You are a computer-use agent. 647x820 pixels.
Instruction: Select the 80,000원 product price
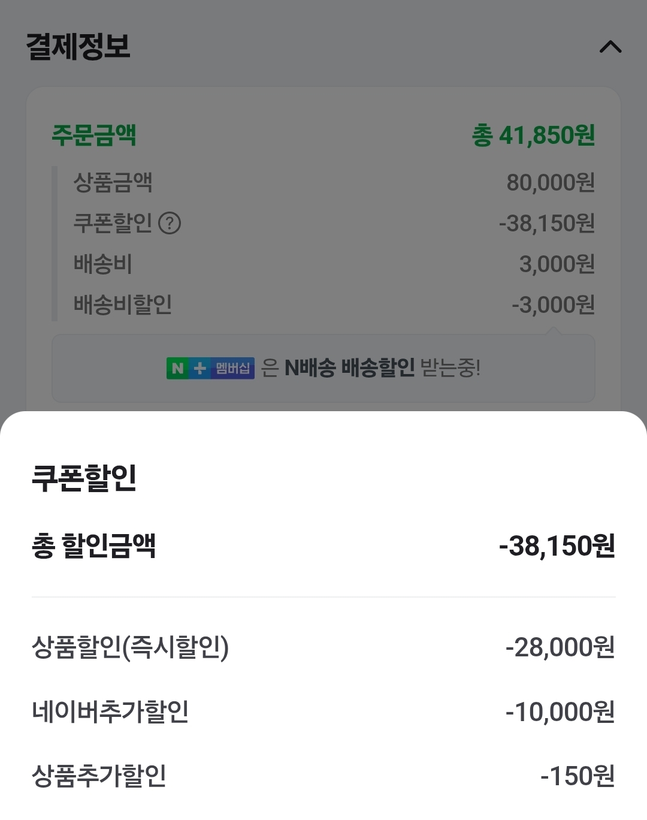tap(551, 182)
